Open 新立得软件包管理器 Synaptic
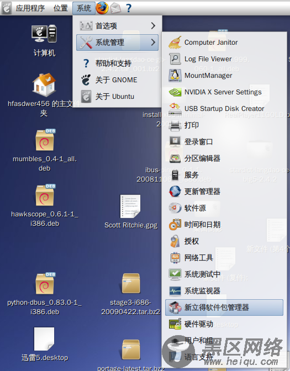The width and height of the screenshot is (290, 371). click(224, 308)
